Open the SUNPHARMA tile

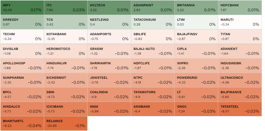[22, 80]
